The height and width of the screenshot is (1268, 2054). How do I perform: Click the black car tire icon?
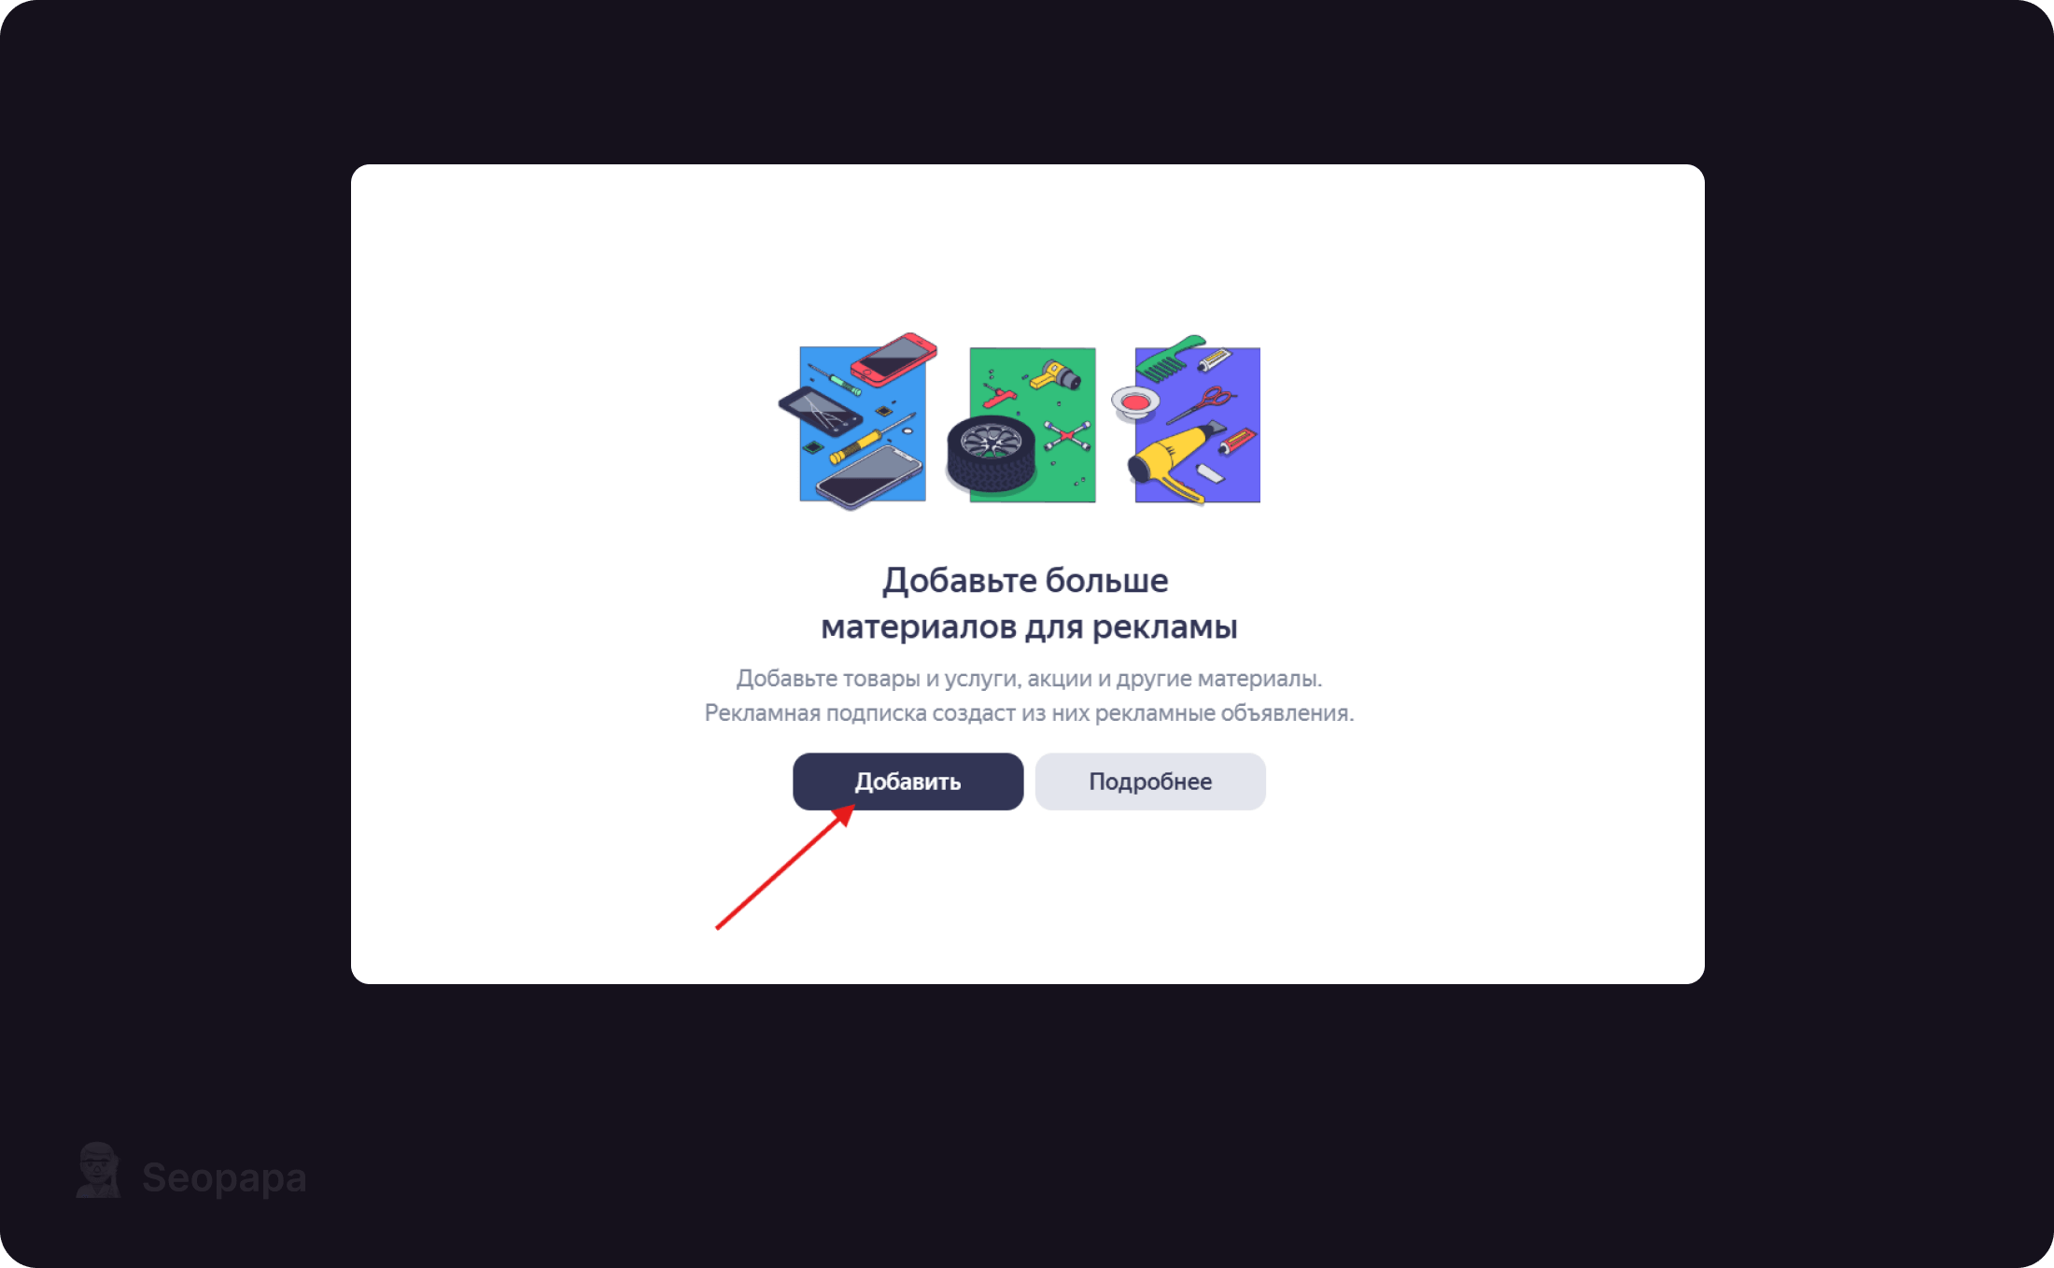pos(991,454)
